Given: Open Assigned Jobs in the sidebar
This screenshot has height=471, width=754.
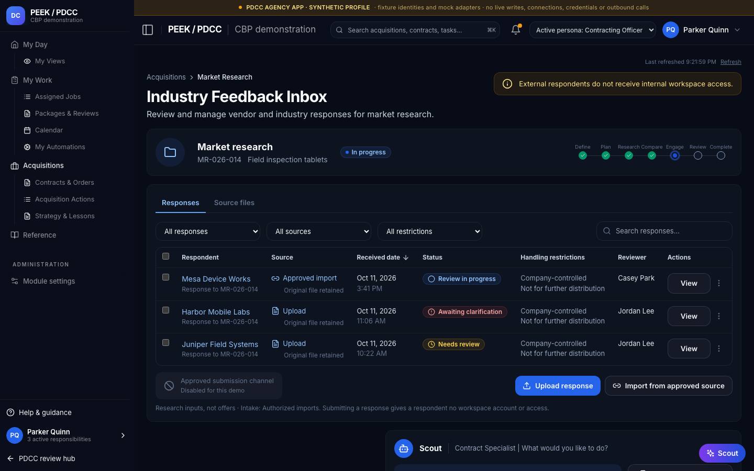Looking at the screenshot, I should click(58, 97).
